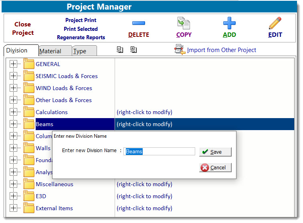Click Import from Other Project icon
The width and height of the screenshot is (303, 223).
point(180,50)
